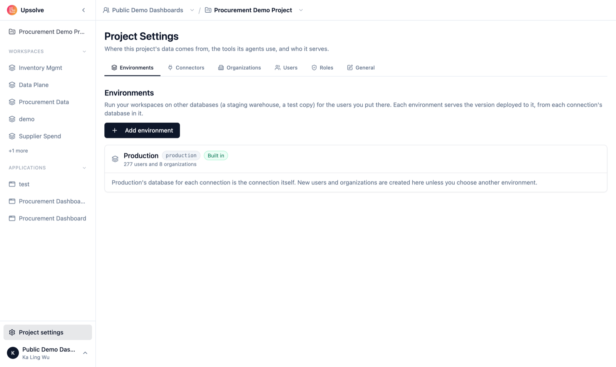Click the K user avatar
Image resolution: width=616 pixels, height=367 pixels.
tap(13, 353)
